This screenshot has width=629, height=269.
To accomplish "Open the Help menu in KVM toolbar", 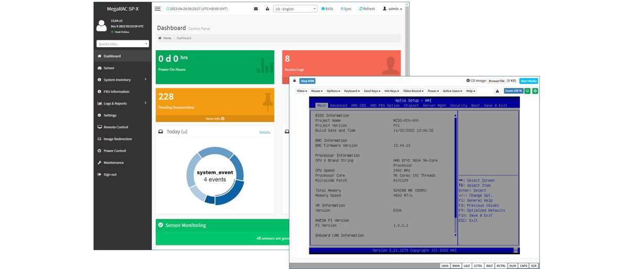I will point(471,91).
